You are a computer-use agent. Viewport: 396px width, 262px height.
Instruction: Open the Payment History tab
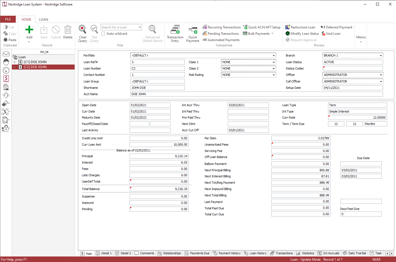(227, 253)
